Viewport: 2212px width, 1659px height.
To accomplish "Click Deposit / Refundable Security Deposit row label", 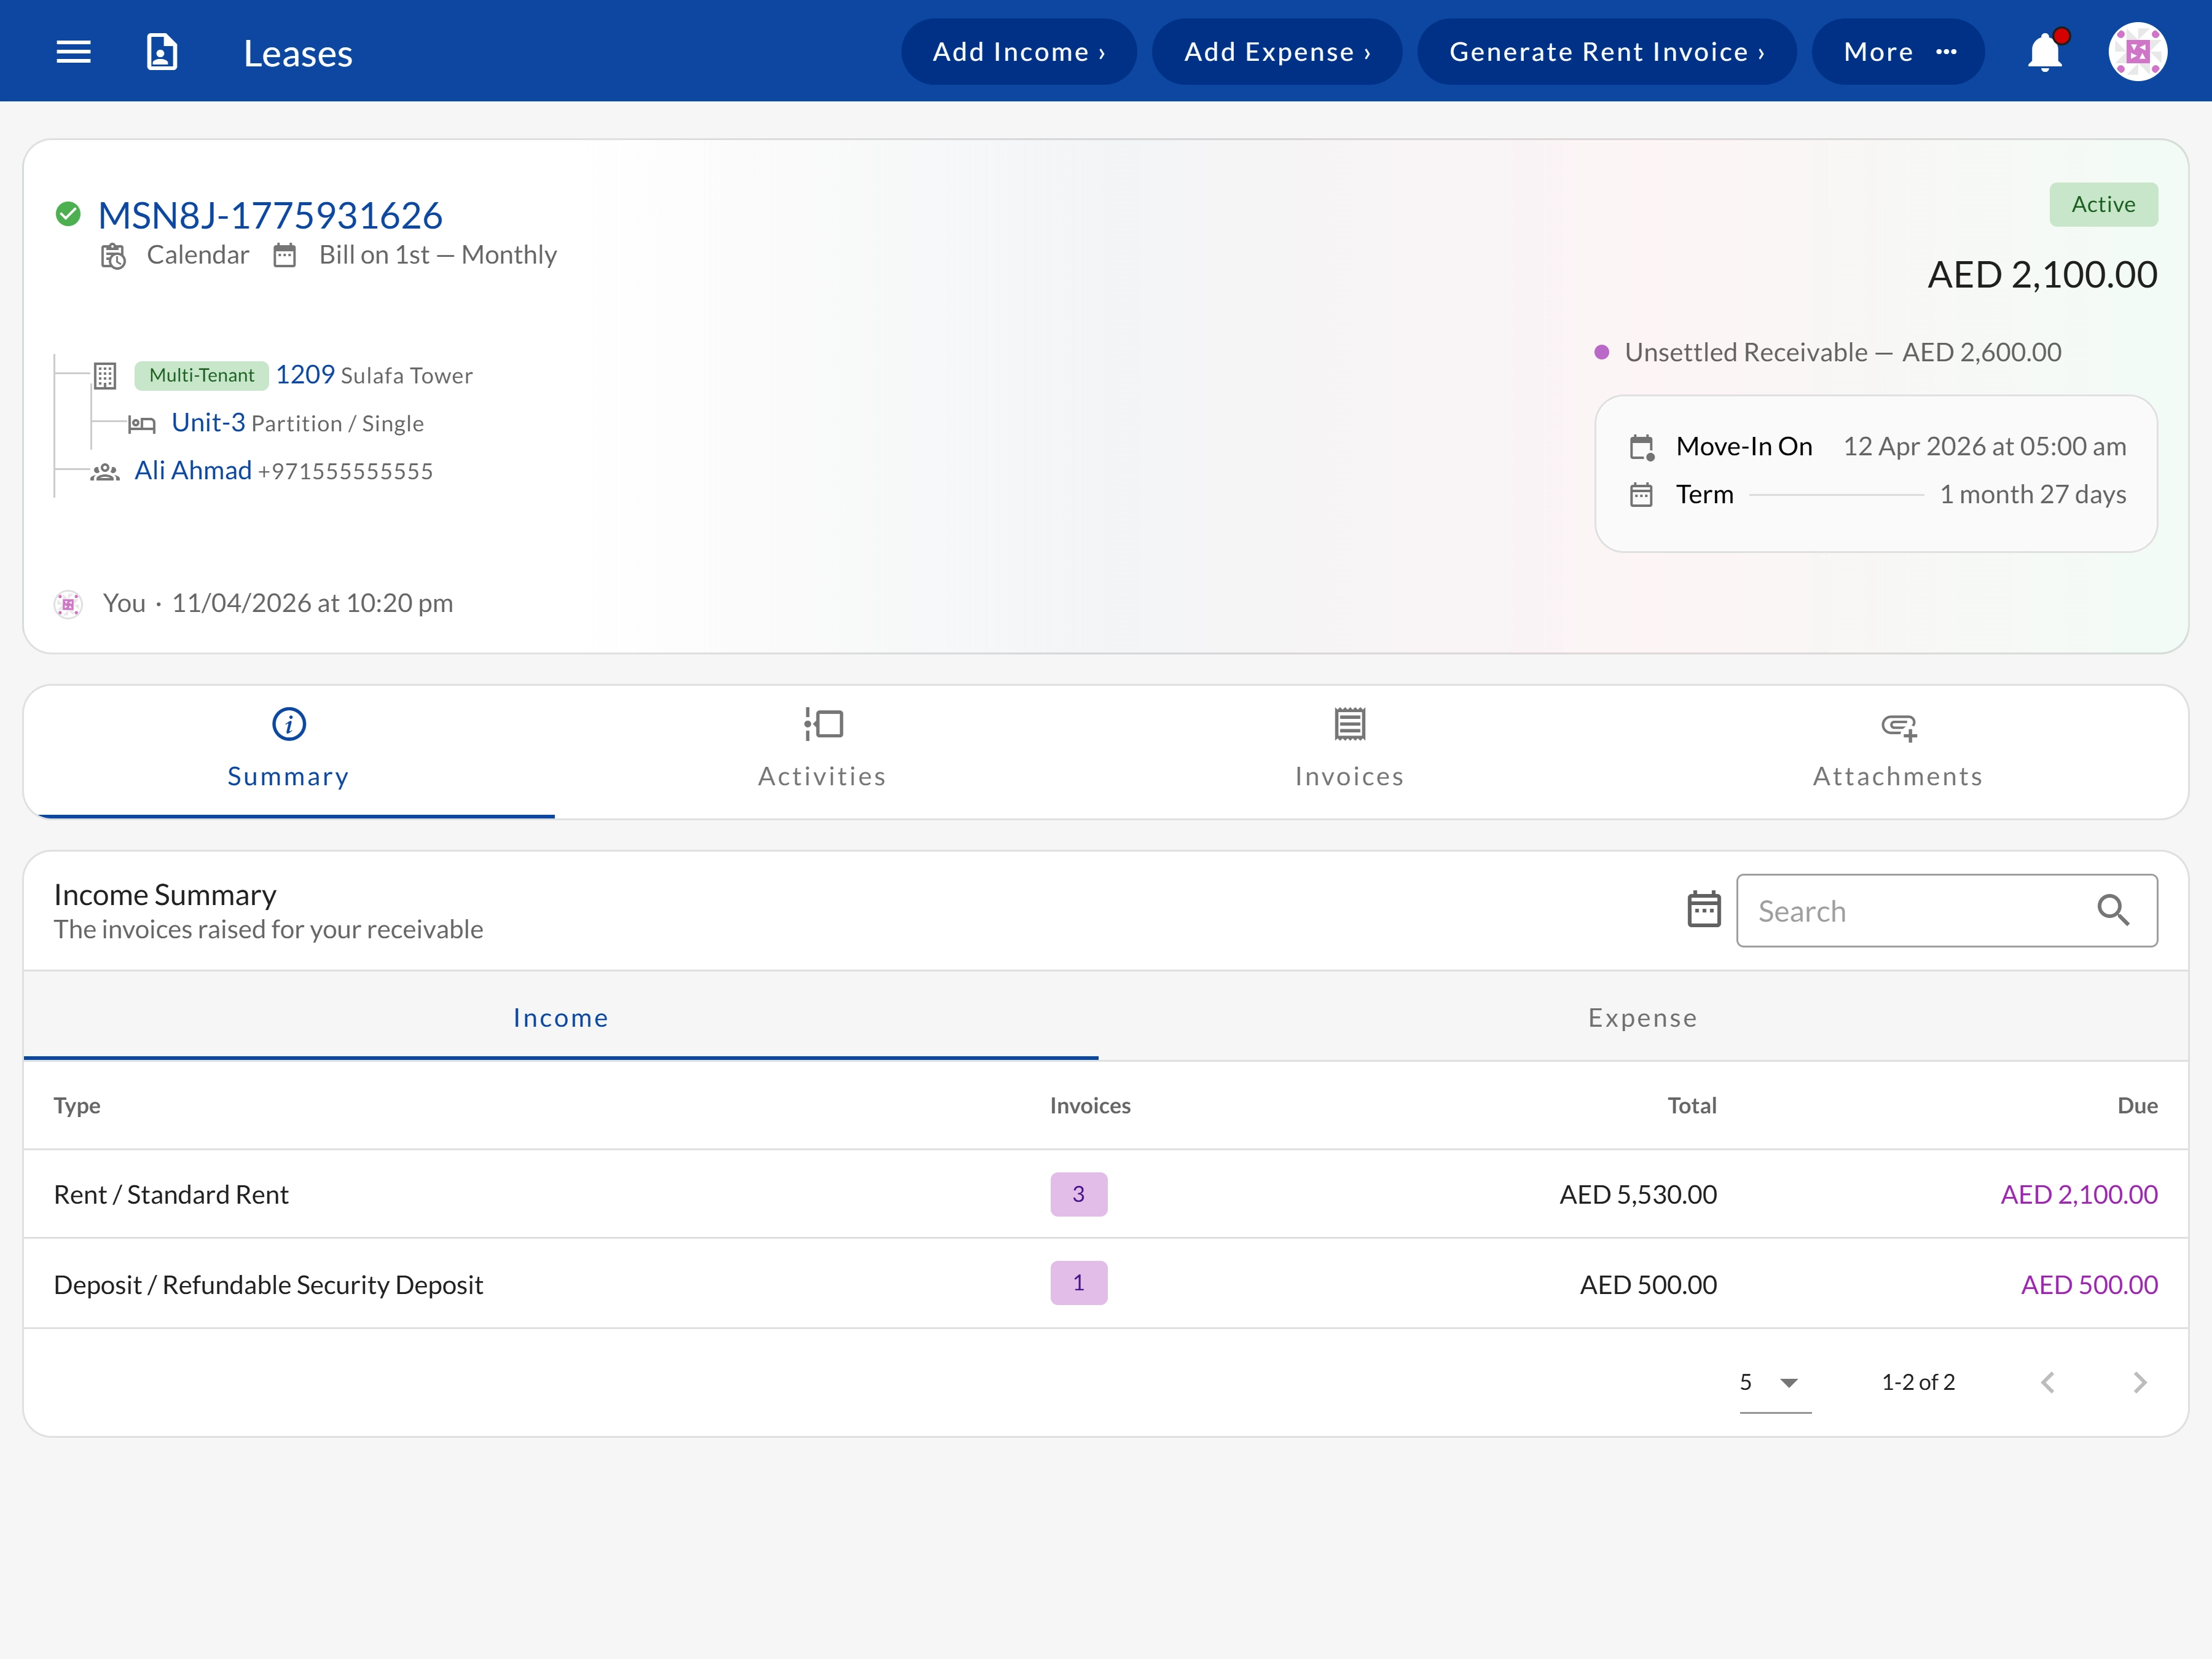I will pyautogui.click(x=268, y=1285).
